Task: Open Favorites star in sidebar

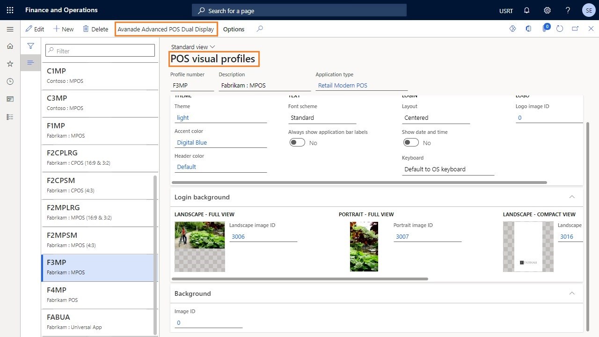Action: pyautogui.click(x=10, y=64)
